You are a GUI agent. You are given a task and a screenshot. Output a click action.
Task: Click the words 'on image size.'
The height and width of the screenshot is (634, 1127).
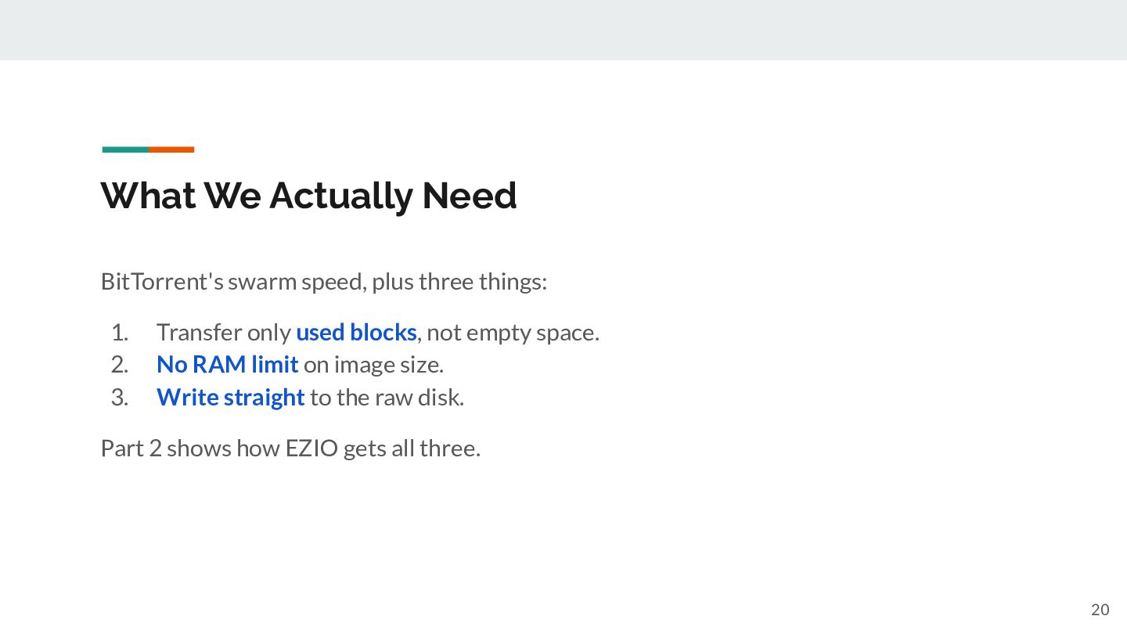point(373,365)
